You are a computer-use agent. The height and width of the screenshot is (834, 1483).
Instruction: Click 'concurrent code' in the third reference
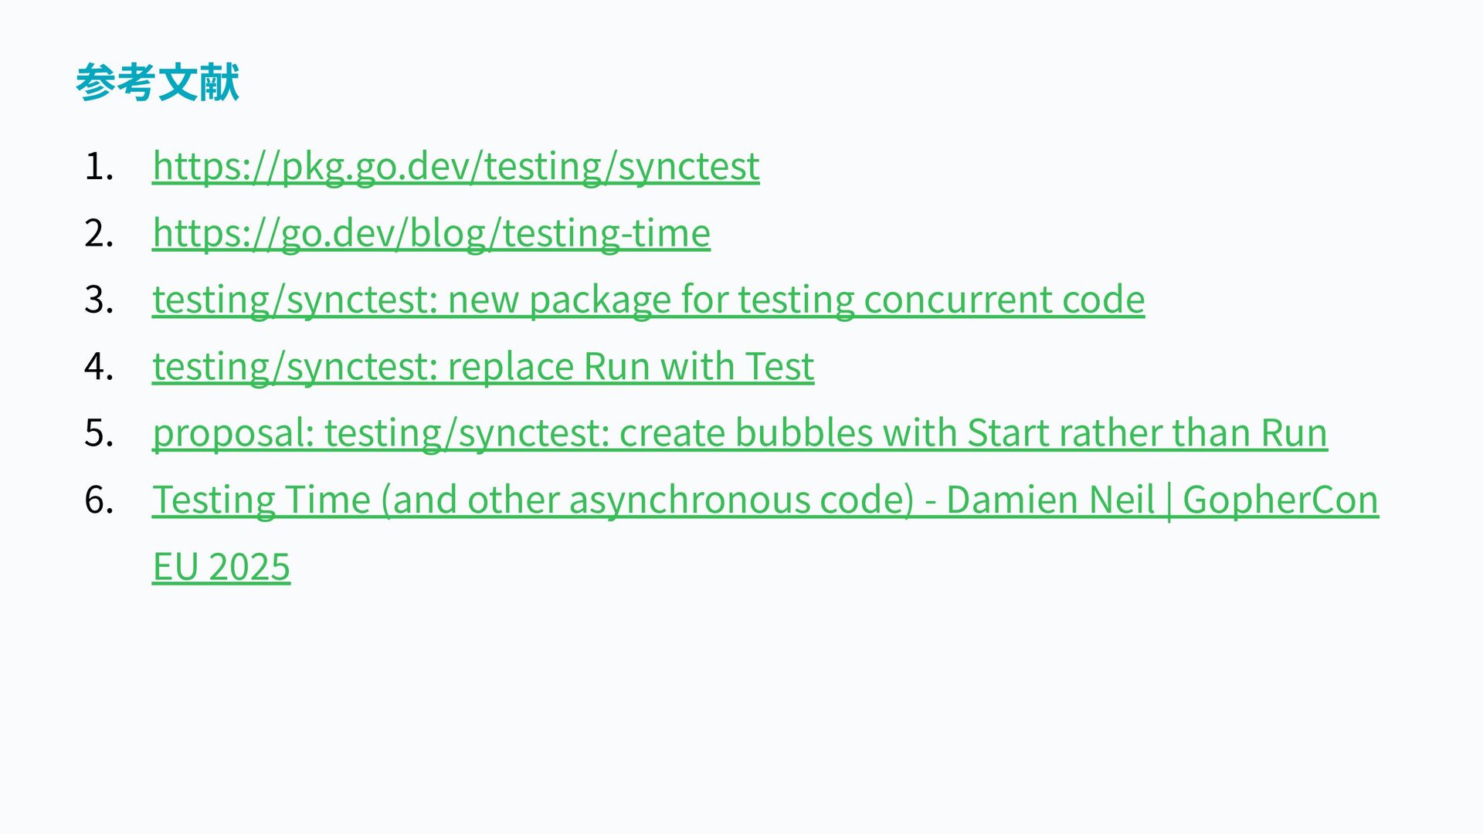(x=1004, y=300)
